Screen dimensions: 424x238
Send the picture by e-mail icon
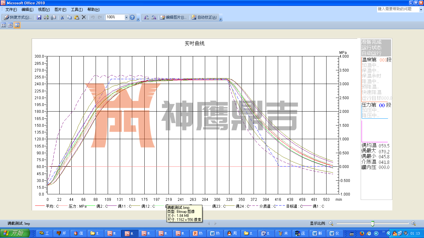53,17
